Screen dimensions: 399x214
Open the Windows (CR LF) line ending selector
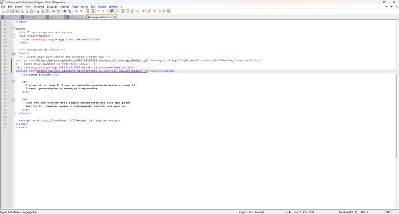[x=348, y=212]
